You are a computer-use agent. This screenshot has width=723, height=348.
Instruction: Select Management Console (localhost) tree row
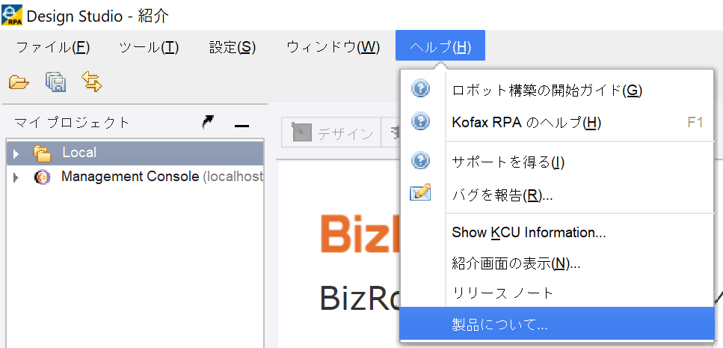(135, 177)
